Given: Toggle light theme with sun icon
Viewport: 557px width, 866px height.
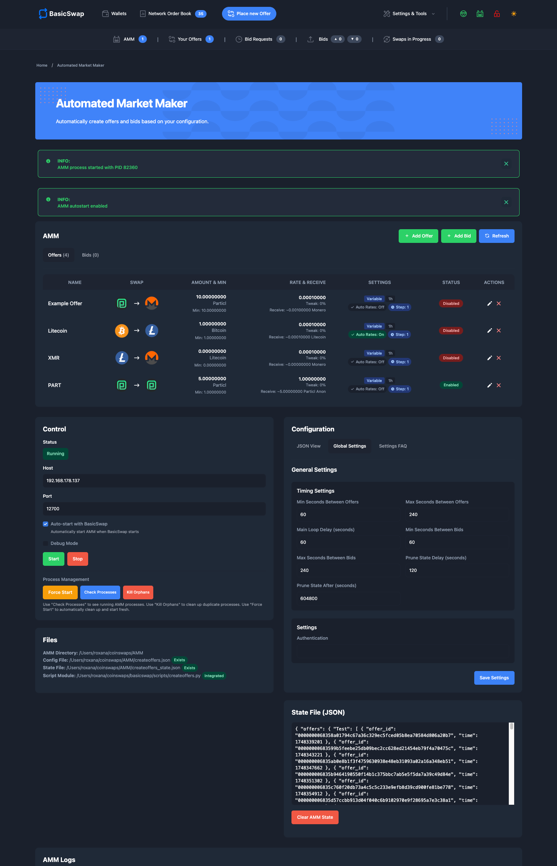Looking at the screenshot, I should [x=513, y=14].
